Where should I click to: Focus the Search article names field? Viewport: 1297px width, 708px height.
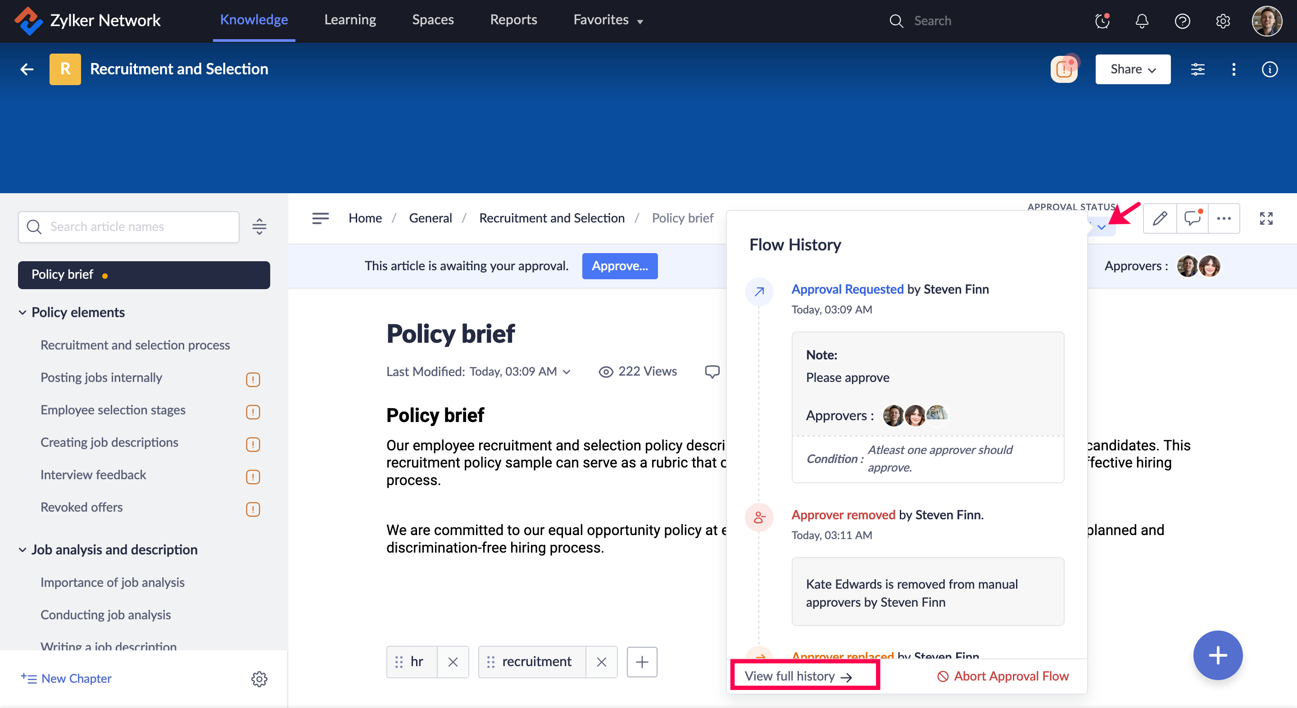pos(136,227)
